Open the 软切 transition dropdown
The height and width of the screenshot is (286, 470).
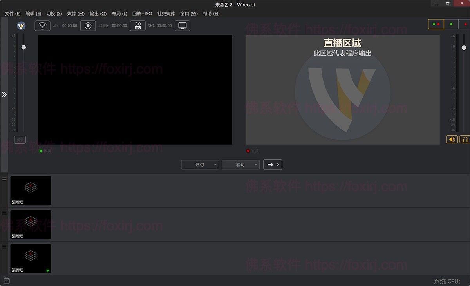coord(255,165)
